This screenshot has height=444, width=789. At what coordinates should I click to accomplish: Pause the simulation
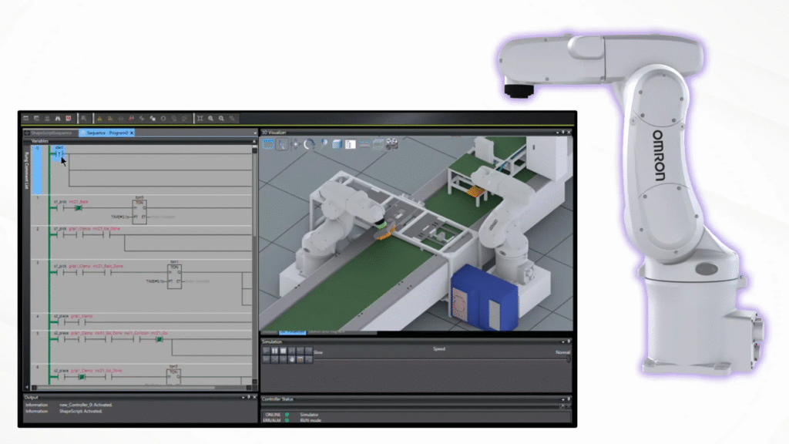[274, 351]
